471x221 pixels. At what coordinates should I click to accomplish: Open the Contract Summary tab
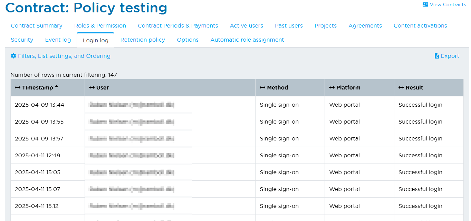(x=36, y=25)
